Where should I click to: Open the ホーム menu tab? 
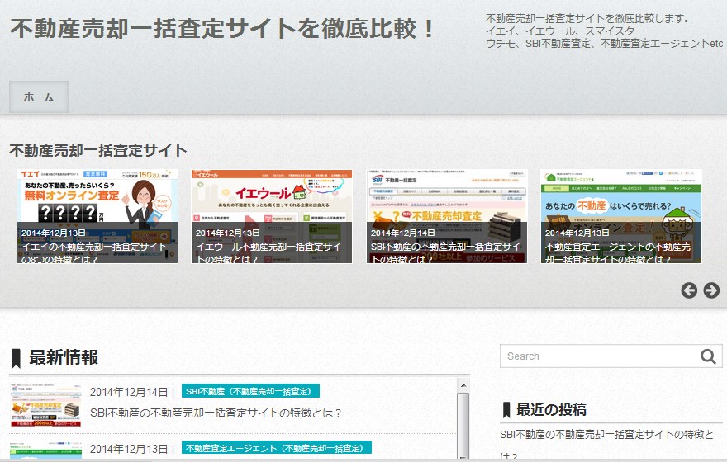point(39,97)
